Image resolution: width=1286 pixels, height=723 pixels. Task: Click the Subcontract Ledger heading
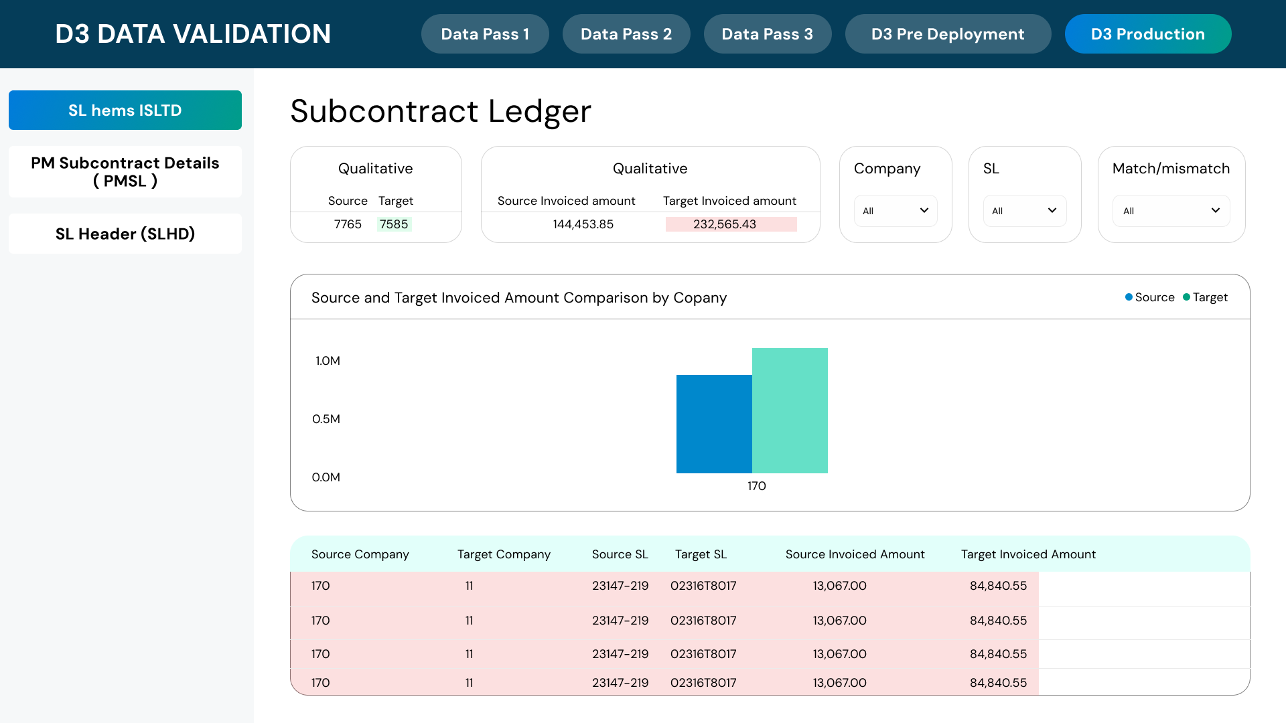tap(441, 111)
